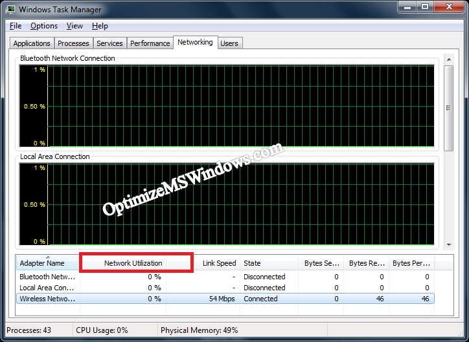Select the Local Area Connection adapter row
This screenshot has height=342, width=469.
225,288
